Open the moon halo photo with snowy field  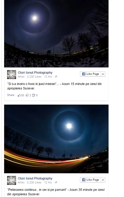tap(56, 33)
